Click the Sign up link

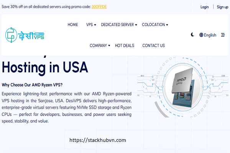click(x=222, y=7)
